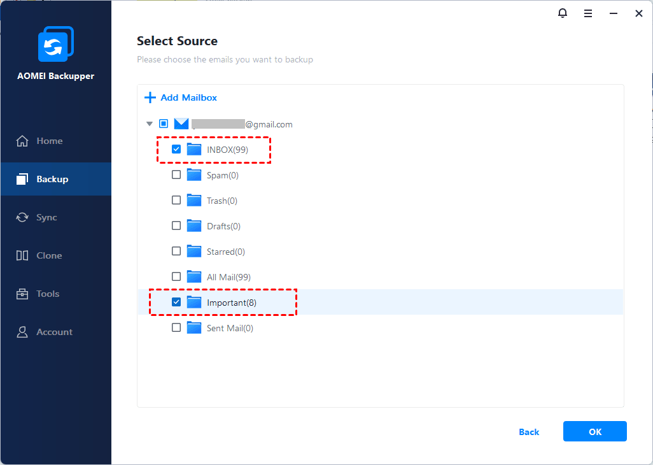Screen dimensions: 653x465
Task: Select the Sent Mail(0) folder
Action: click(x=230, y=328)
